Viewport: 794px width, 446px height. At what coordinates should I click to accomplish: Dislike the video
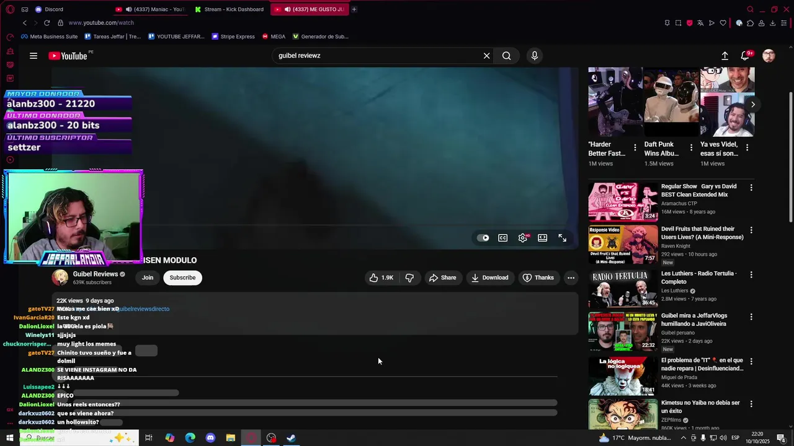pyautogui.click(x=409, y=278)
